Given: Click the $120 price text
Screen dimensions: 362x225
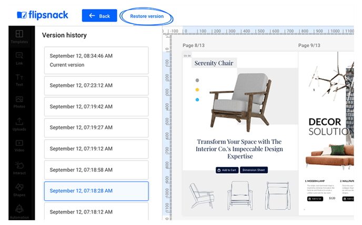Looking at the screenshot, I should coord(332,199).
